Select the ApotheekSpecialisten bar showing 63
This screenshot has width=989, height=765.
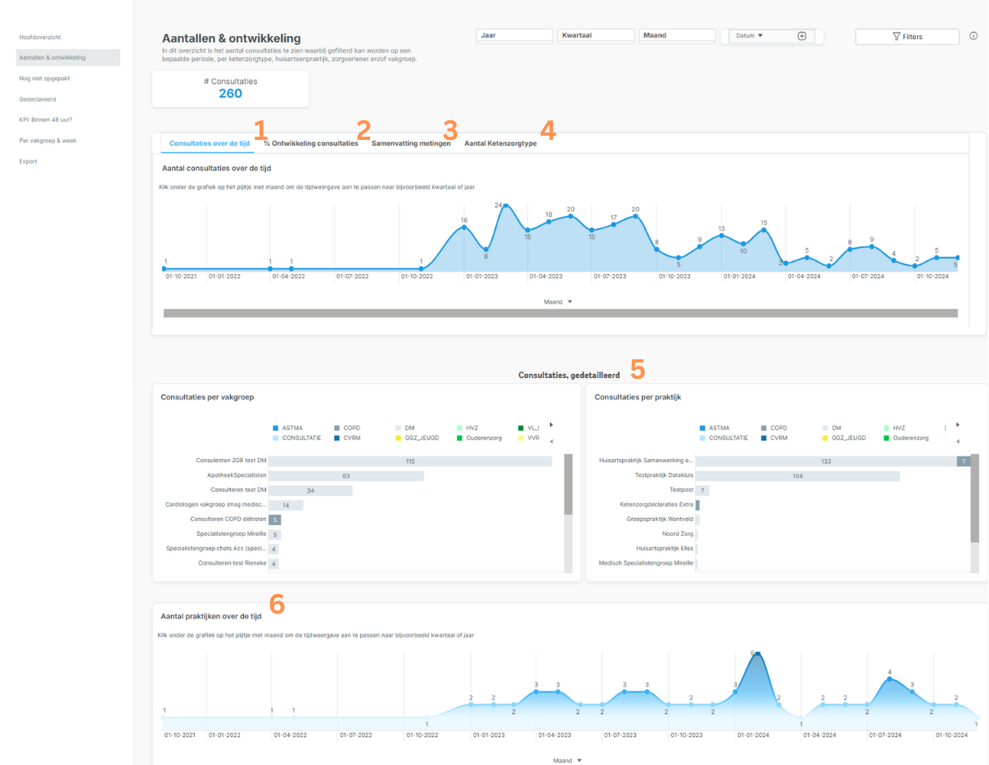click(x=345, y=475)
